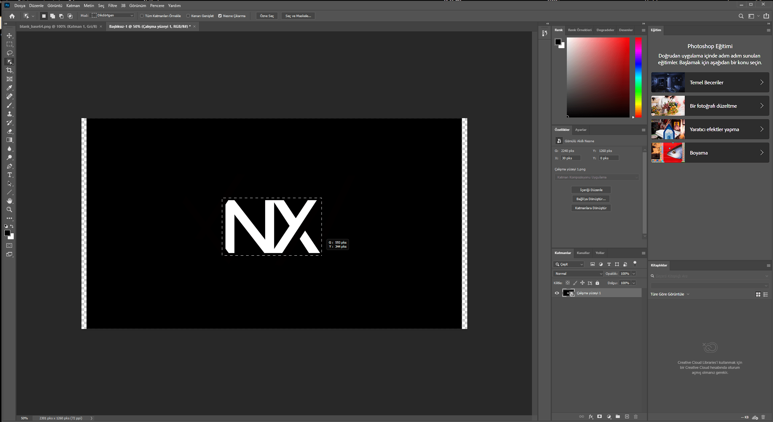Choose the Add to selection mode icon

(53, 16)
